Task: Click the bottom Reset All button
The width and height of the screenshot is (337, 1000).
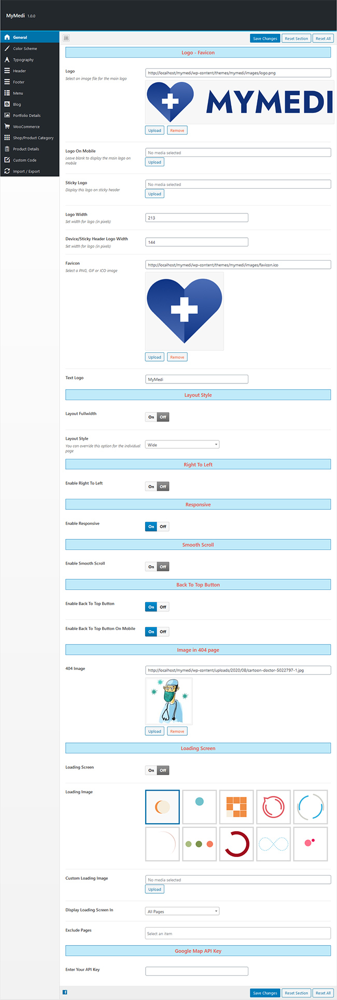Action: tap(323, 993)
